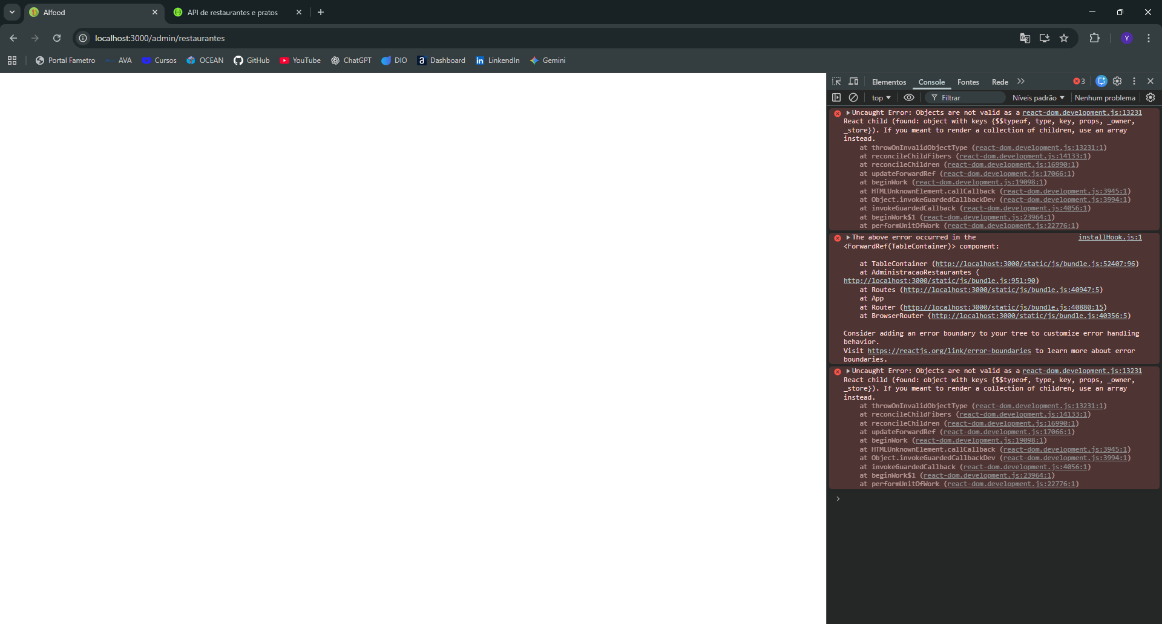Open the OCEAN bookmark
1162x624 pixels.
click(205, 60)
